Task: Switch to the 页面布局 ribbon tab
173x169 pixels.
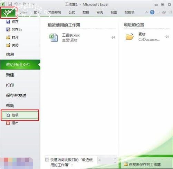Action: point(55,12)
